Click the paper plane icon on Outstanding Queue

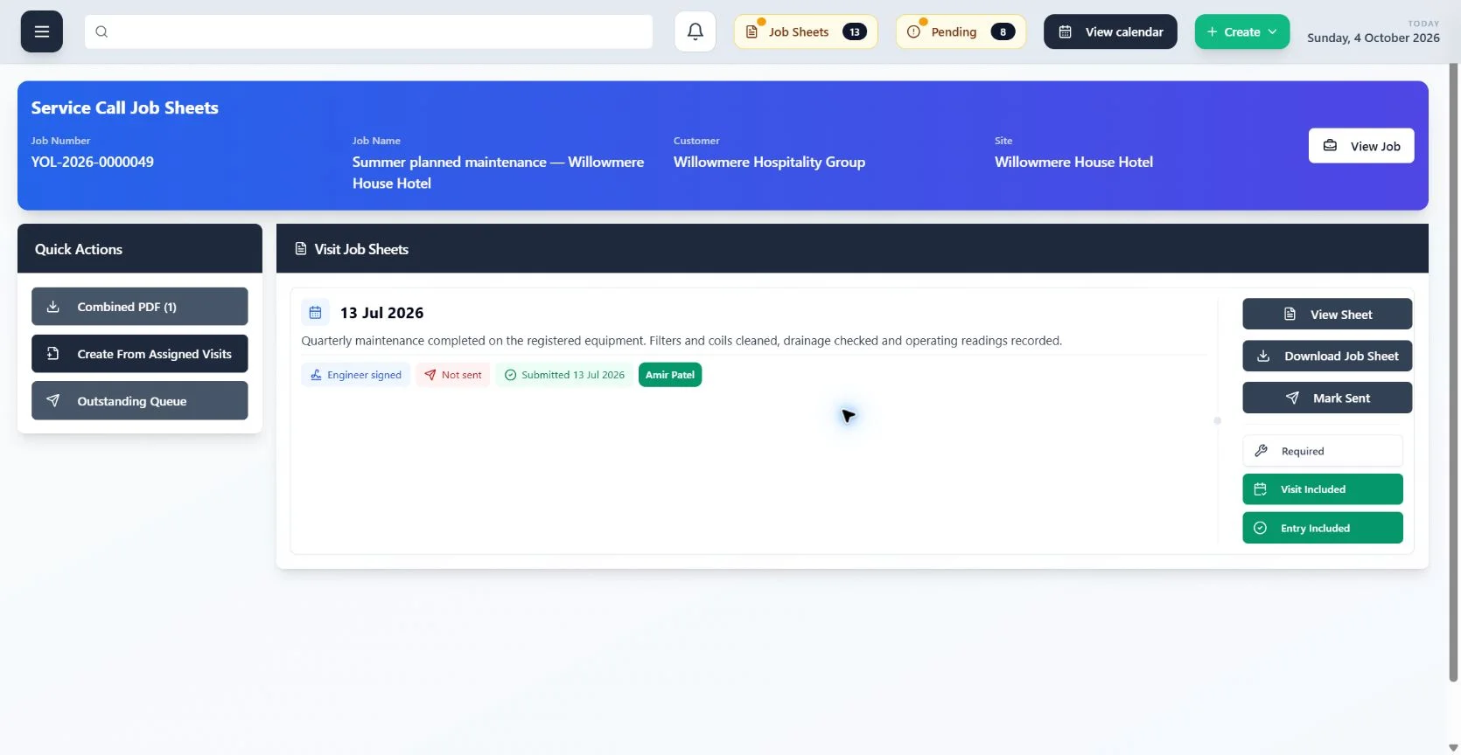(x=52, y=401)
